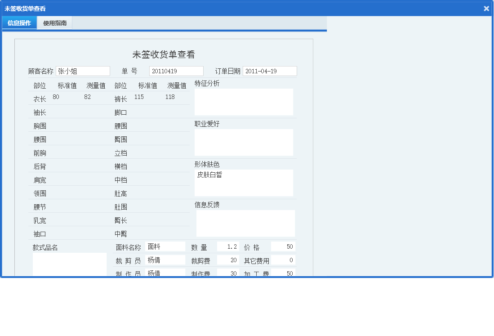Click inside the 特征分析 text area
This screenshot has width=494, height=336.
(243, 101)
